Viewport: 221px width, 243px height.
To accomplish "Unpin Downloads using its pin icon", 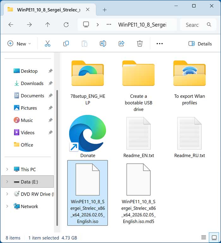I will pos(51,83).
